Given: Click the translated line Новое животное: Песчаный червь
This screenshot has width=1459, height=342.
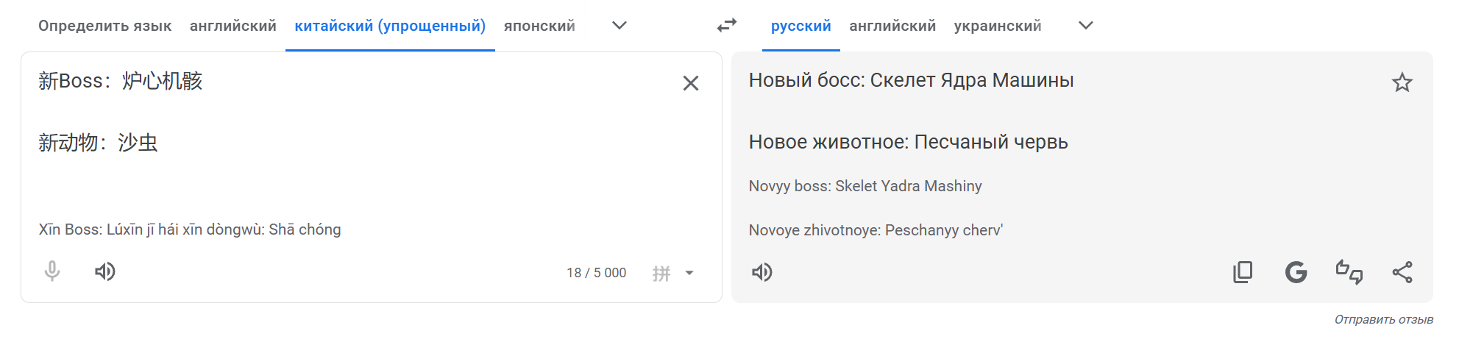Looking at the screenshot, I should click(x=908, y=142).
